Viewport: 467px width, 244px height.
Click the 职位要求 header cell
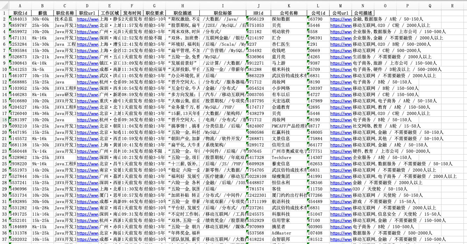point(154,13)
